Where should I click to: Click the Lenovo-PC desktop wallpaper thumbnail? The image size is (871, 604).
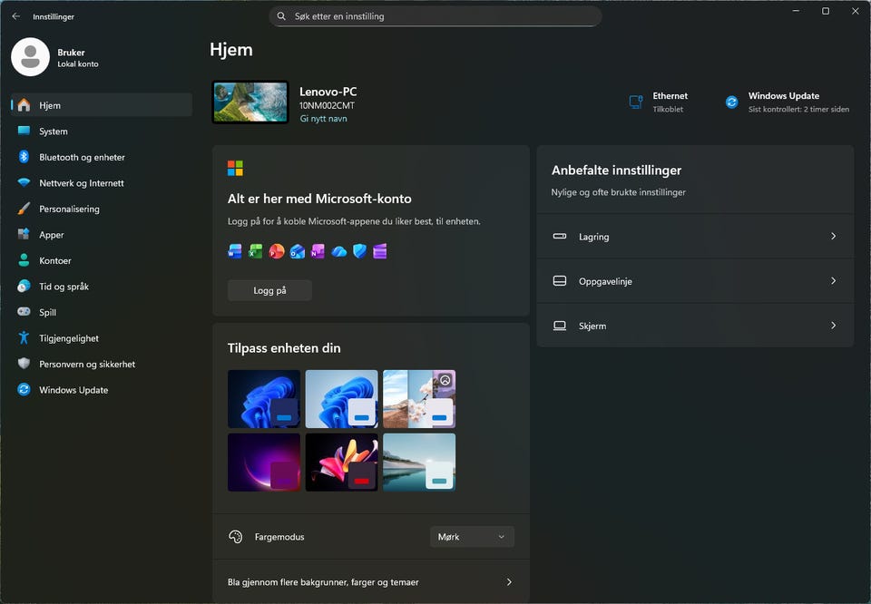click(250, 102)
